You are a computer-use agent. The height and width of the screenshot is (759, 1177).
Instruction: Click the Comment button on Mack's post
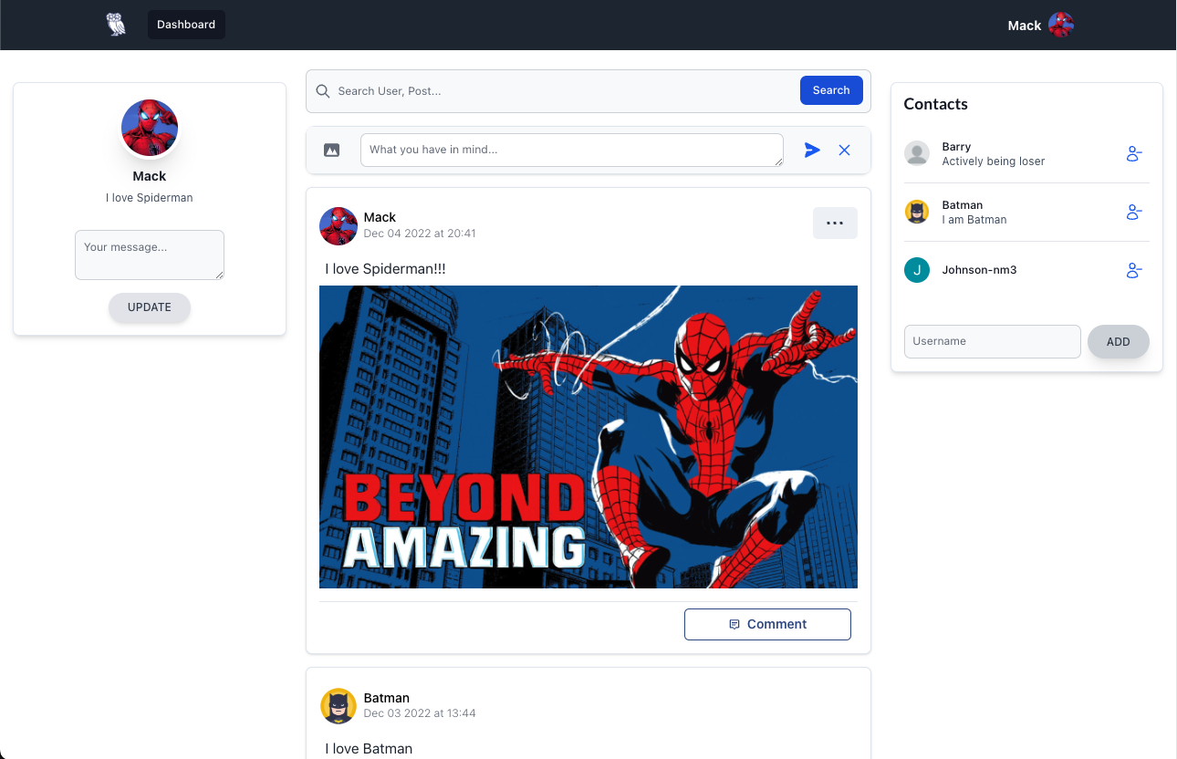click(767, 625)
